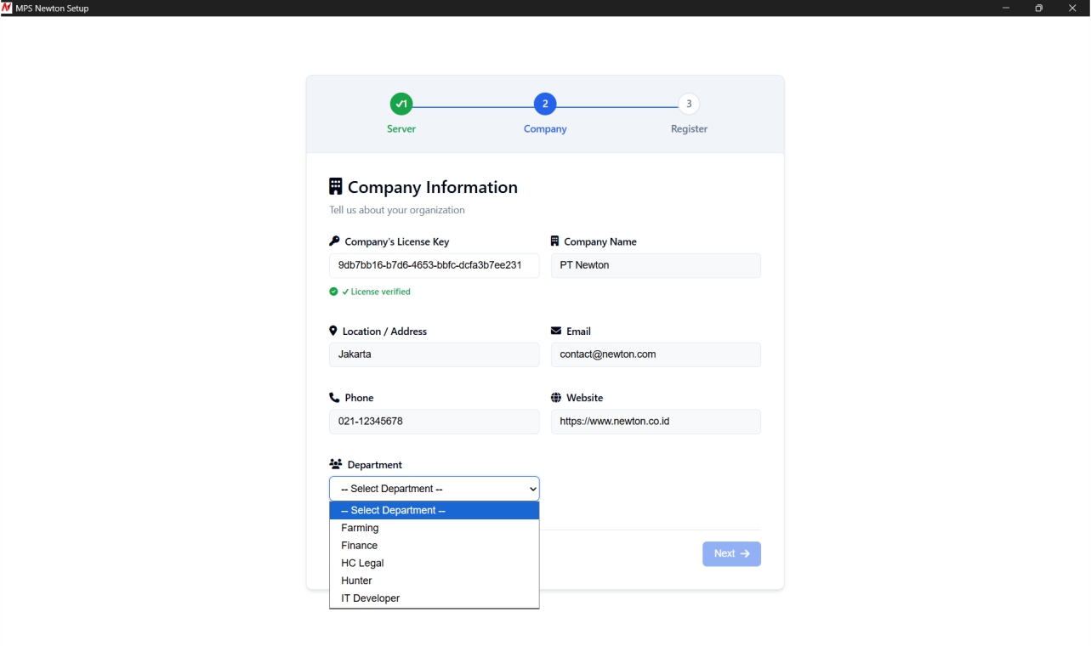Click the building icon next to Company Name
1091x646 pixels.
click(x=554, y=241)
